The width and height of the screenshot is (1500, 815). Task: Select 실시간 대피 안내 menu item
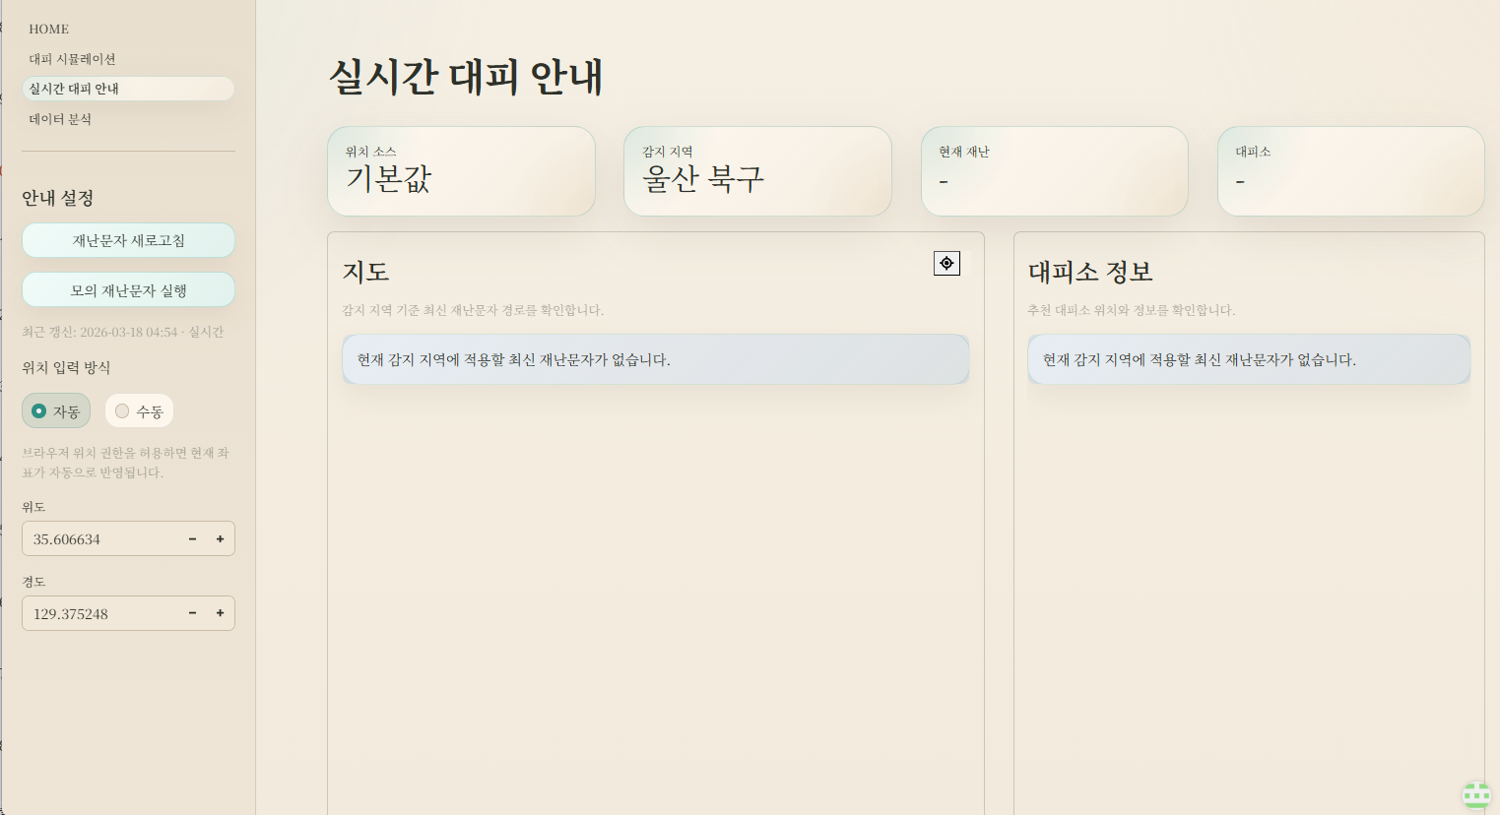point(128,89)
